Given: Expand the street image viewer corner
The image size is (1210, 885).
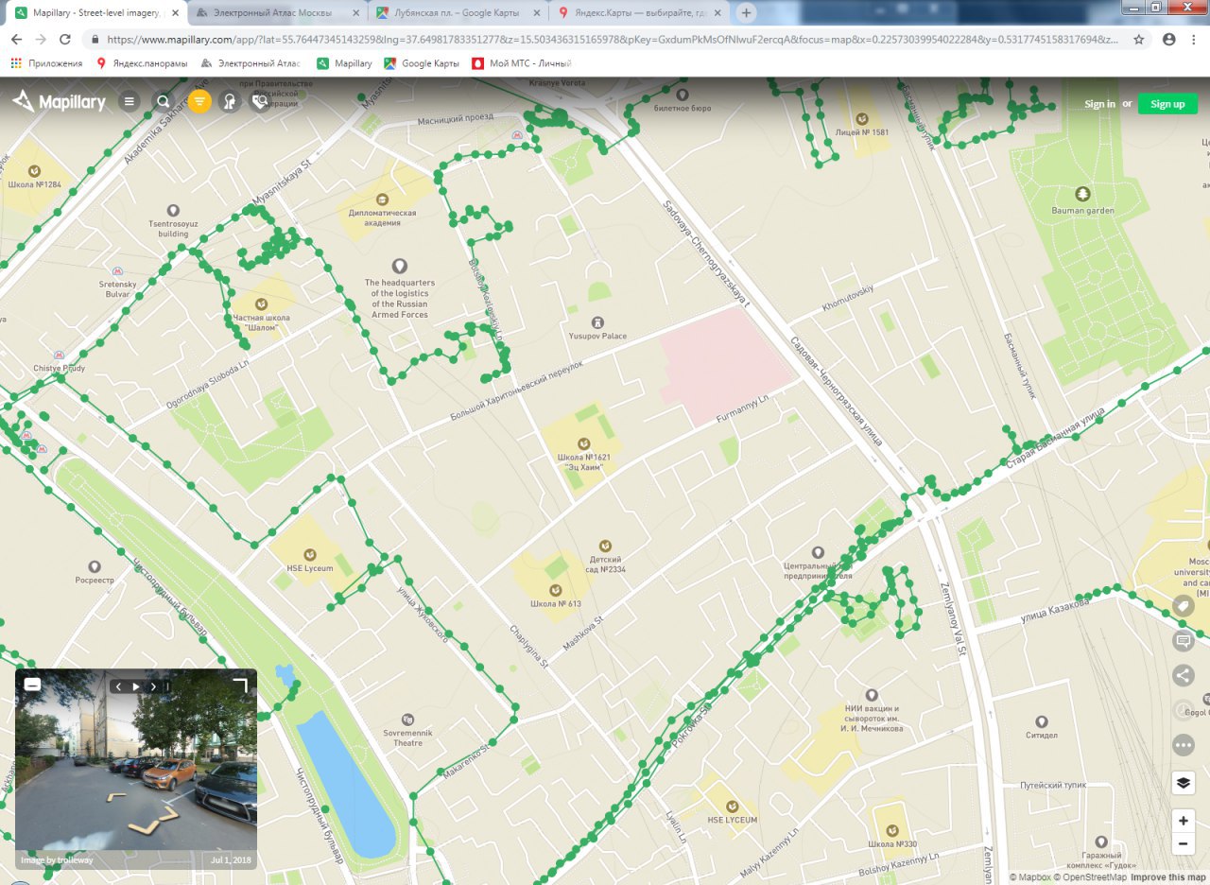Looking at the screenshot, I should pos(240,685).
